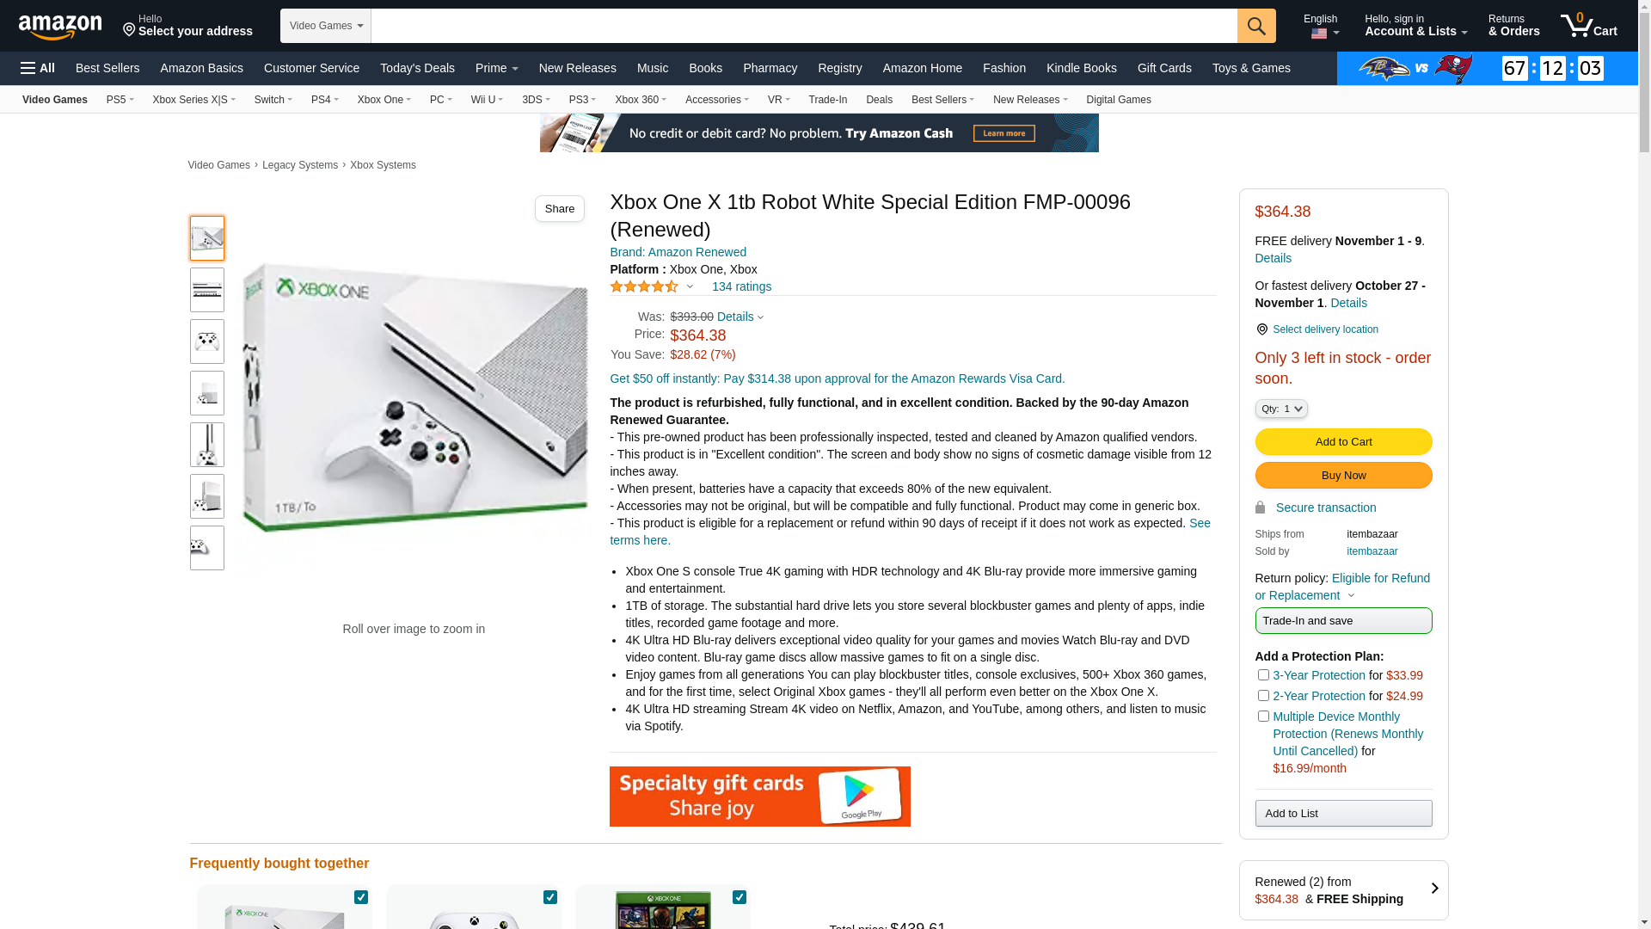Click the Amazon logo

coord(60,28)
